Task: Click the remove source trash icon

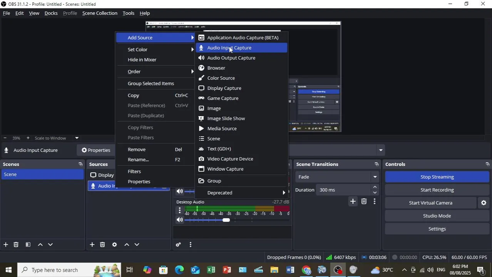Action: pyautogui.click(x=102, y=245)
